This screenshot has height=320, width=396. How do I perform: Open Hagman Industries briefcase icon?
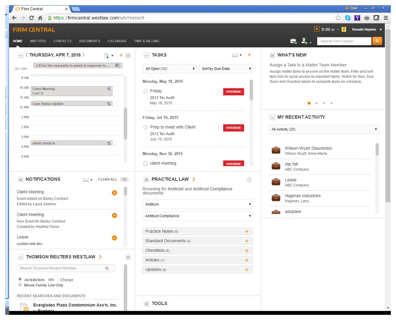276,198
